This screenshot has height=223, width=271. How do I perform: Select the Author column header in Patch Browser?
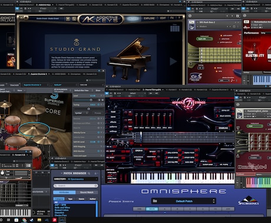(92, 199)
